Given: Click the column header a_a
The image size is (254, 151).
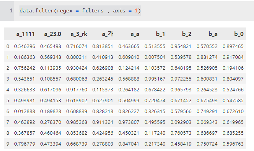Looking at the screenshot, I should coord(135,34).
